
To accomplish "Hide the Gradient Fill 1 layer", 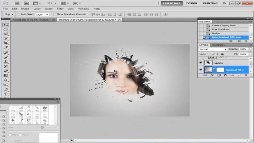I will click(201, 70).
